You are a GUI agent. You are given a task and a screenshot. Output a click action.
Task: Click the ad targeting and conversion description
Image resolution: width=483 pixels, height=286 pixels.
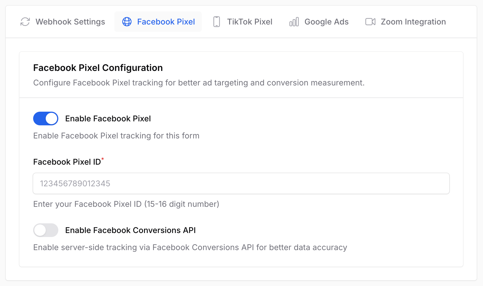(199, 83)
